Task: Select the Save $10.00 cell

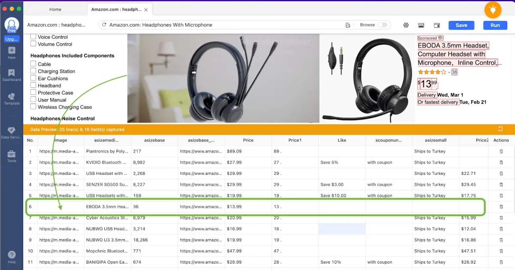Action: [342, 196]
